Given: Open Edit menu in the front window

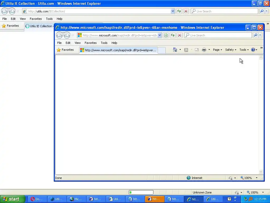Looking at the screenshot, I should coord(68,43).
